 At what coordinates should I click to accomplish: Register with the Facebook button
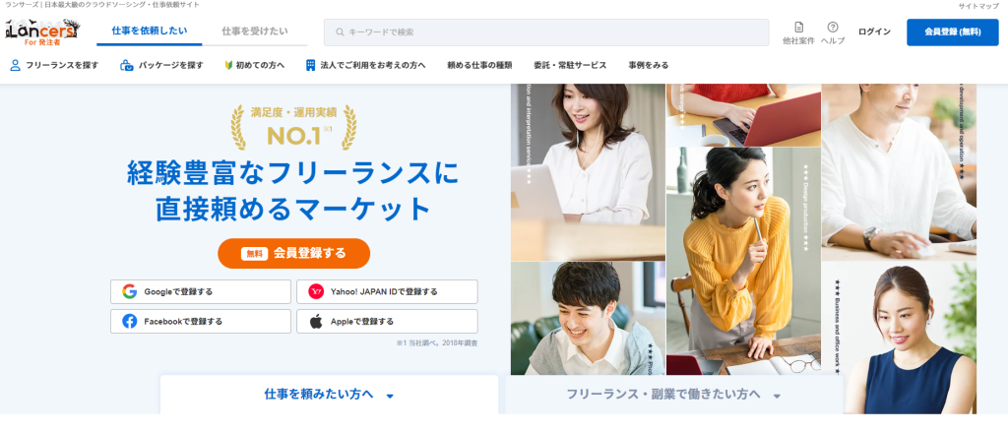pyautogui.click(x=201, y=321)
